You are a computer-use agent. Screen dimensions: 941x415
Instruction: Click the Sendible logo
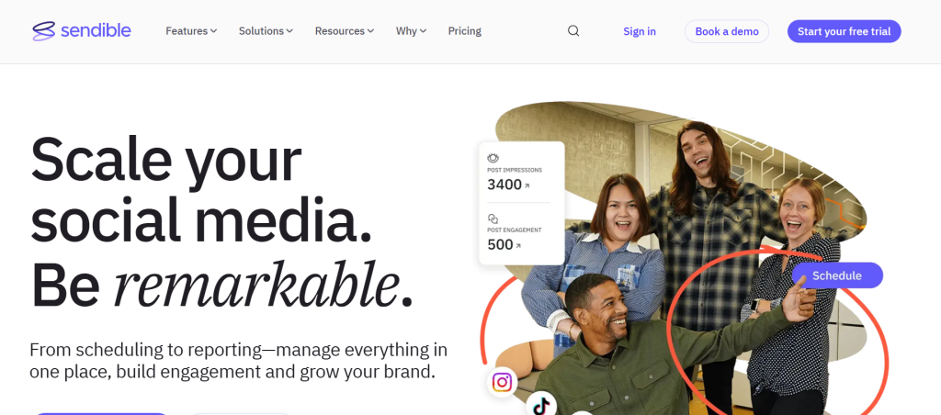pyautogui.click(x=82, y=31)
